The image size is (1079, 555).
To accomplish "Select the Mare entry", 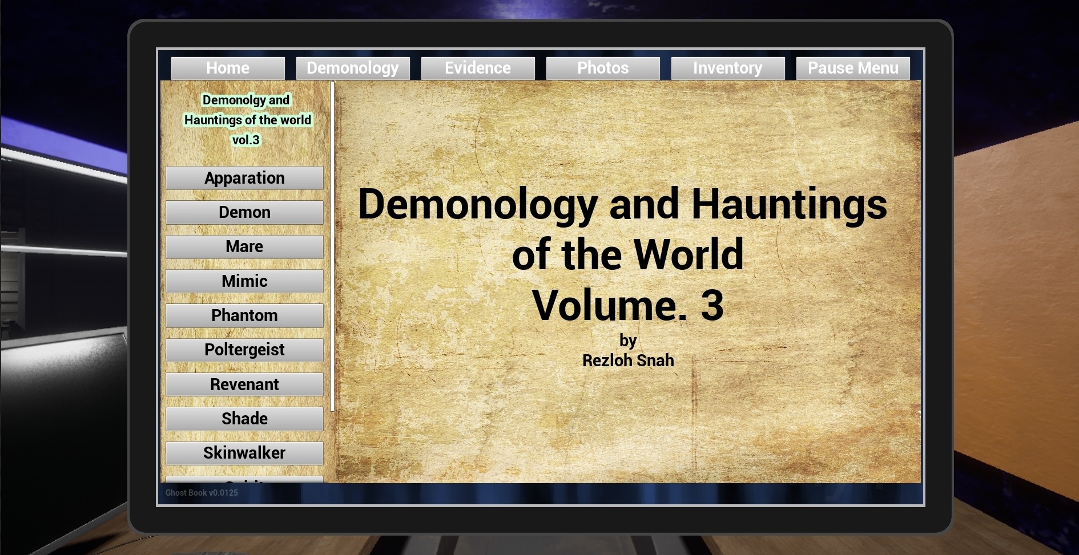I will 244,246.
